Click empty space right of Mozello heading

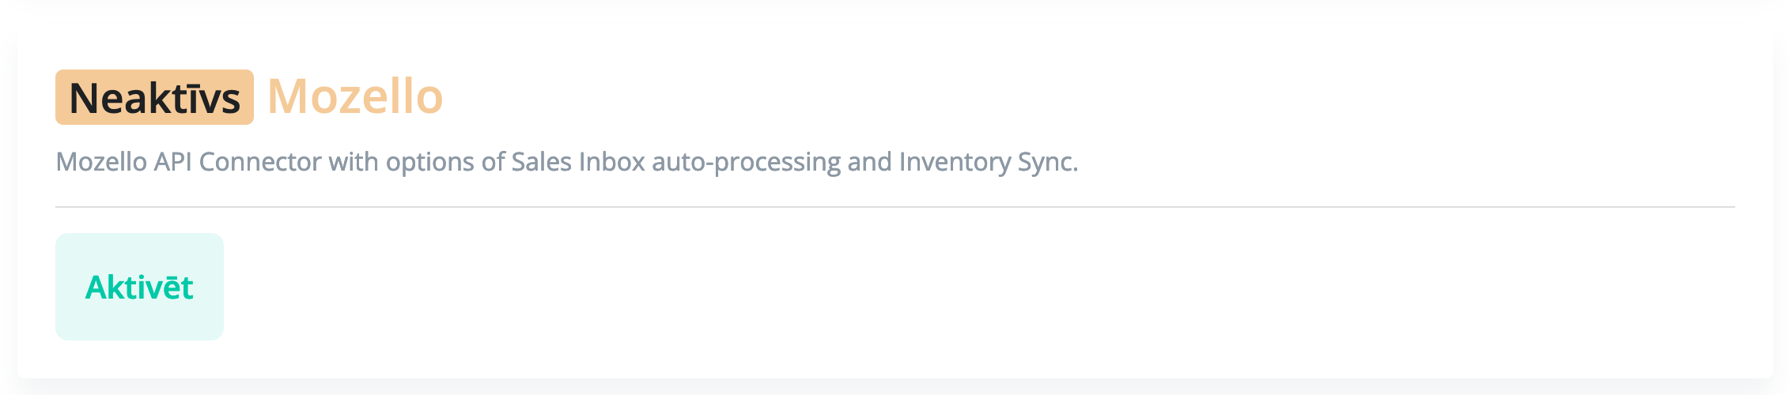[1028, 97]
